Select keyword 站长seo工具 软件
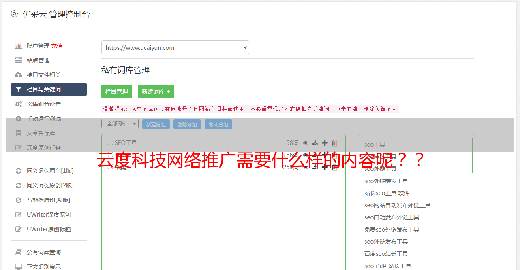520x270 pixels. [x=387, y=193]
